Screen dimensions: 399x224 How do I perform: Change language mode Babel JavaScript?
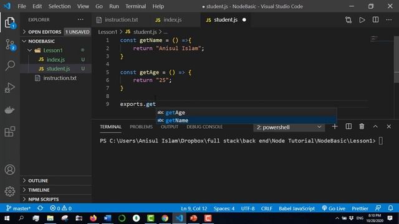click(297, 208)
